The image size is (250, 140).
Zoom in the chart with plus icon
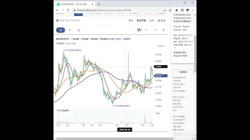pyautogui.click(x=164, y=30)
